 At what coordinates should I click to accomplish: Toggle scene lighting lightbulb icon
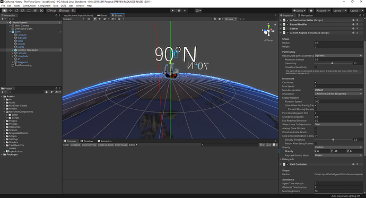[95, 19]
